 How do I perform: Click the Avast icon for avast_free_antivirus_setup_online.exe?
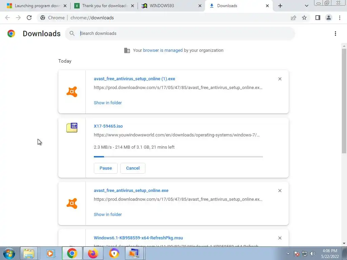(x=72, y=203)
